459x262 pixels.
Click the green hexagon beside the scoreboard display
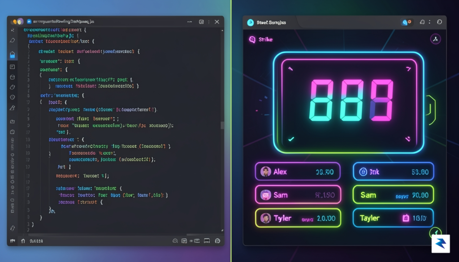431,110
